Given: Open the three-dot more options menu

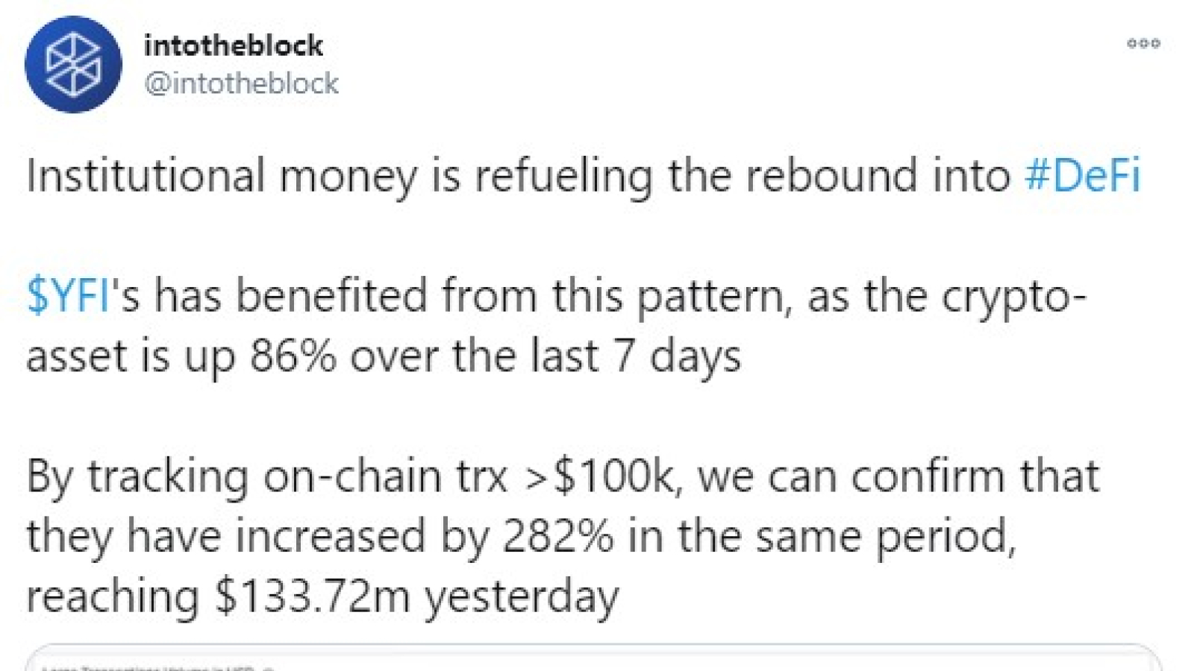Looking at the screenshot, I should (x=1143, y=43).
